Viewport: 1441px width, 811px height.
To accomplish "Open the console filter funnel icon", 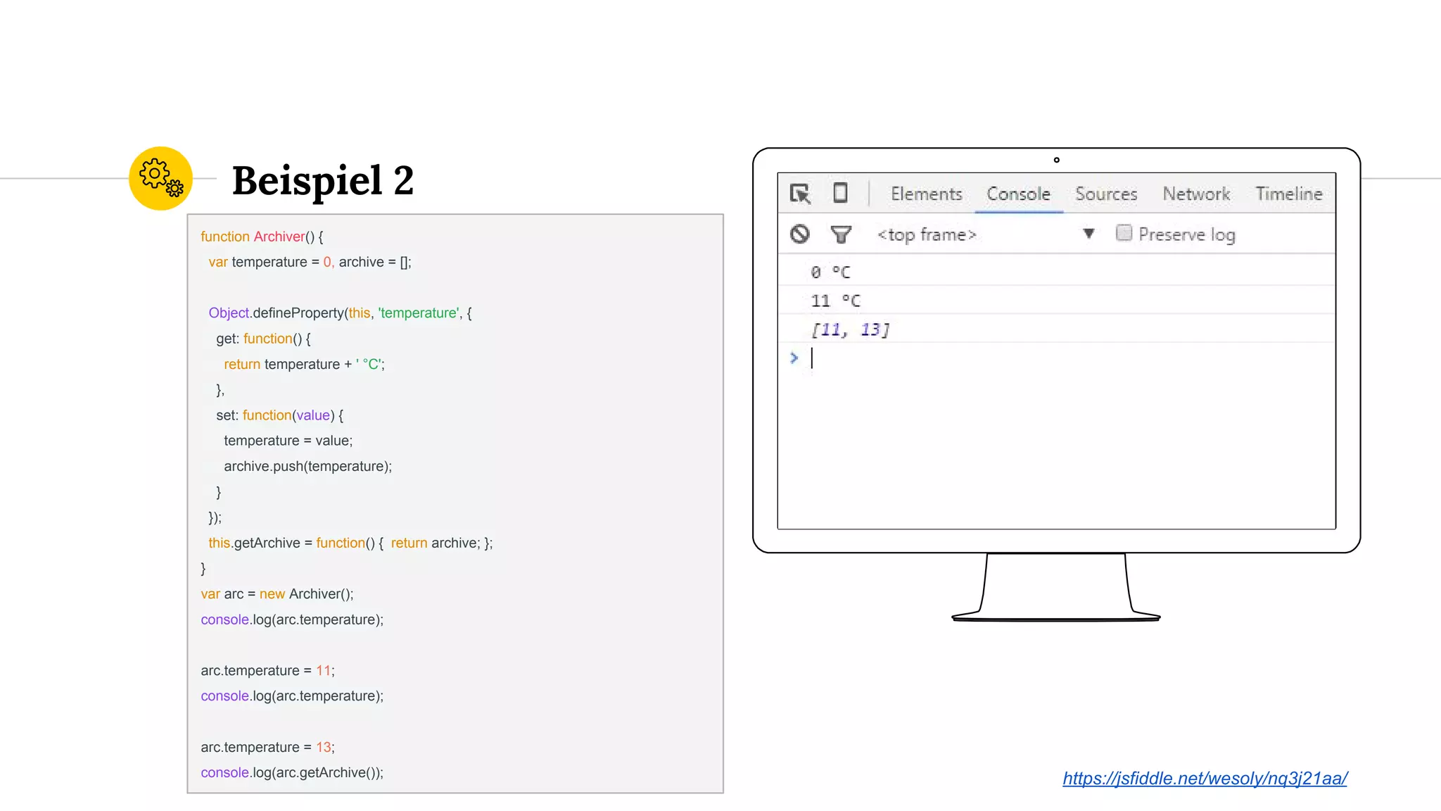I will (841, 234).
